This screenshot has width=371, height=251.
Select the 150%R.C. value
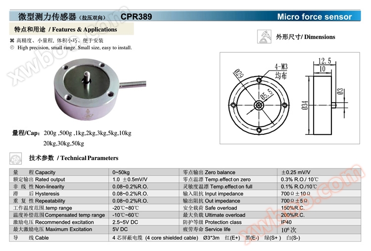coord(293,208)
